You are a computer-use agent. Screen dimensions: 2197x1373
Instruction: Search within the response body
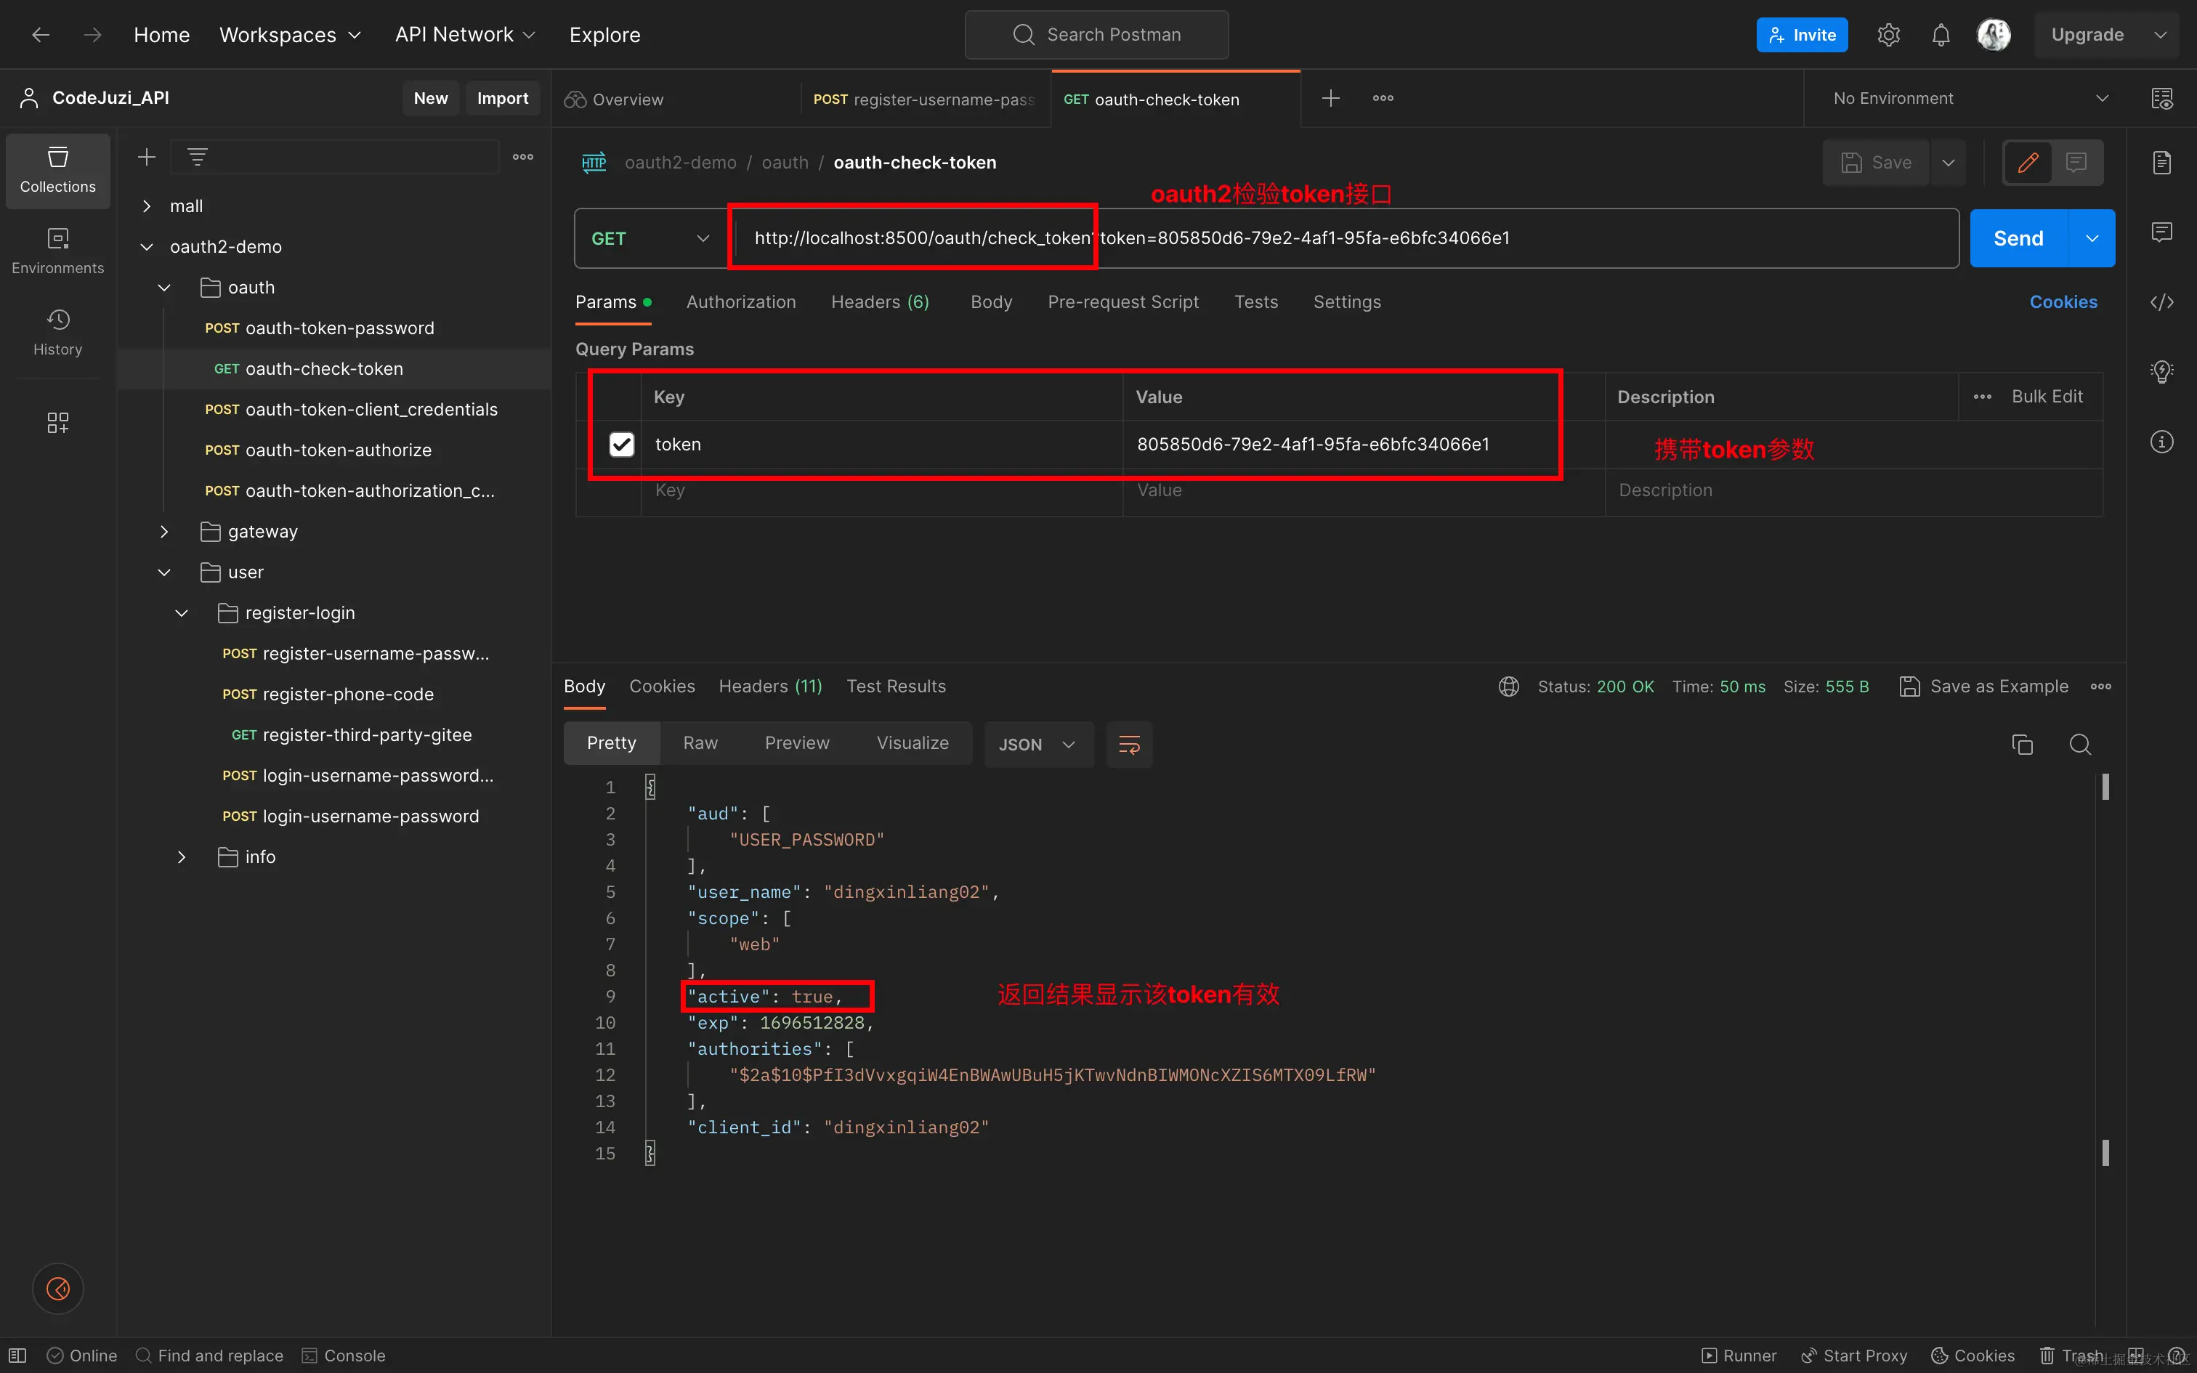[x=2080, y=745]
